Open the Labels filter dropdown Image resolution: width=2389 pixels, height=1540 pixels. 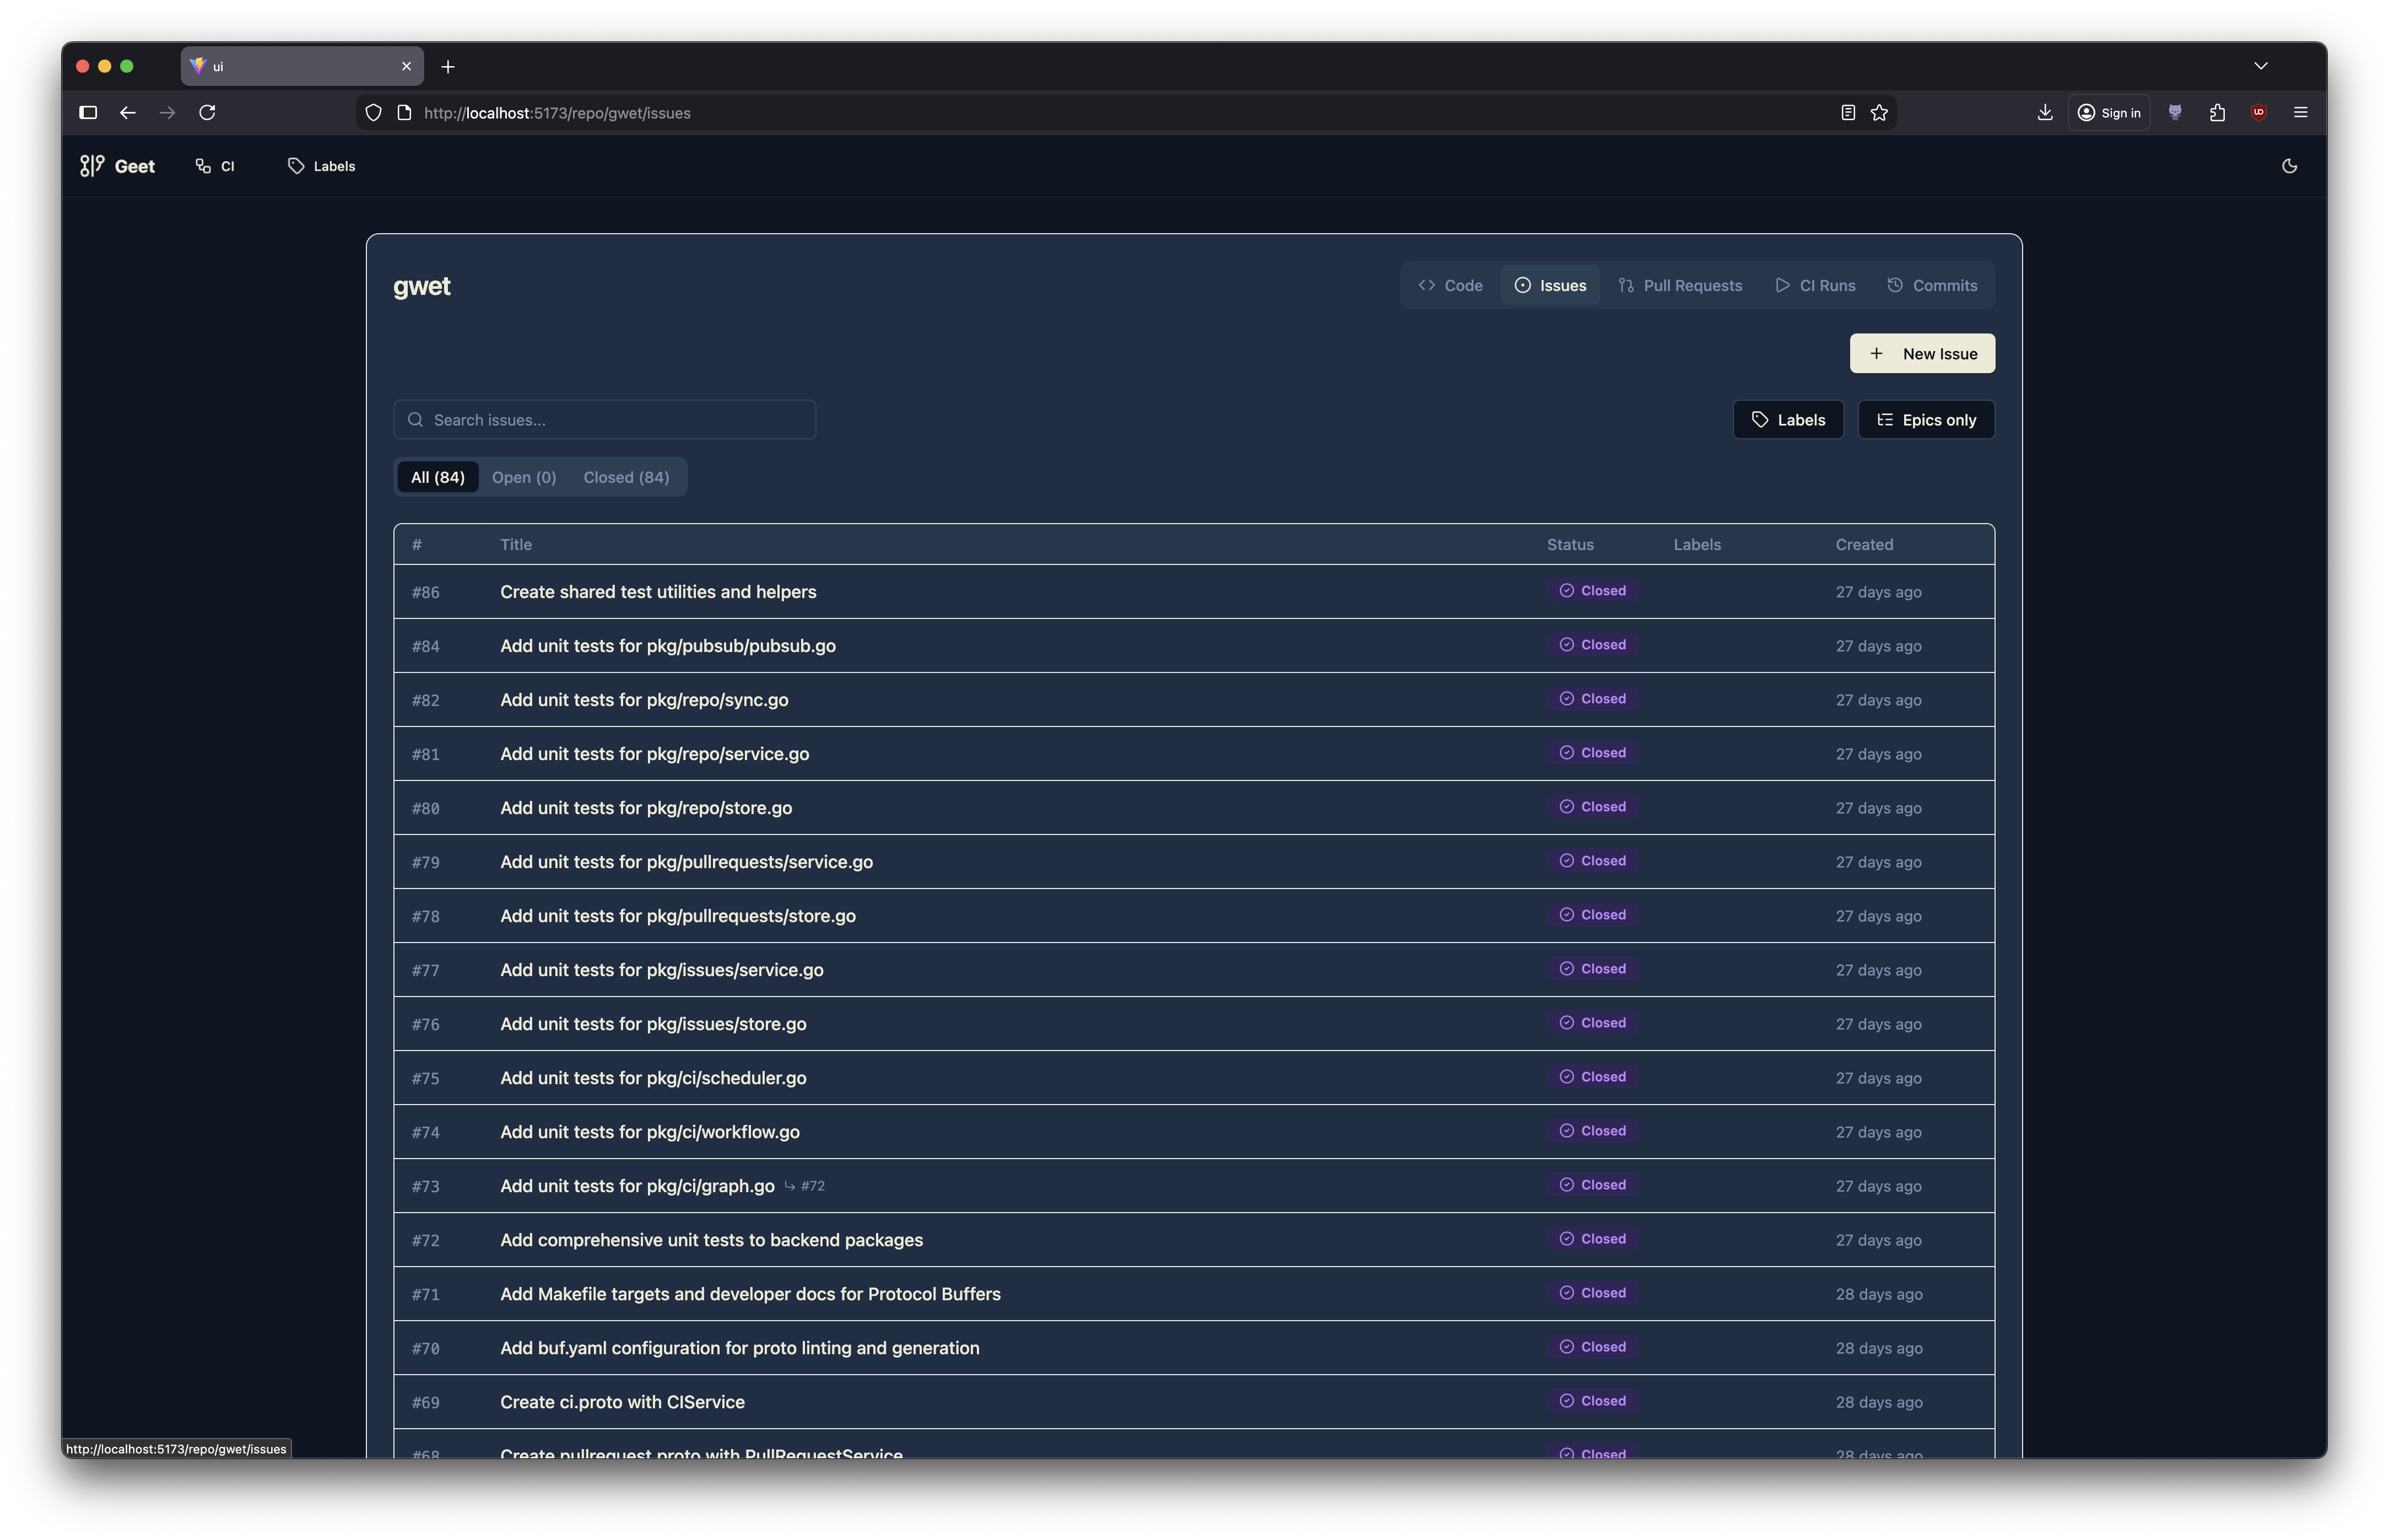pyautogui.click(x=1787, y=420)
